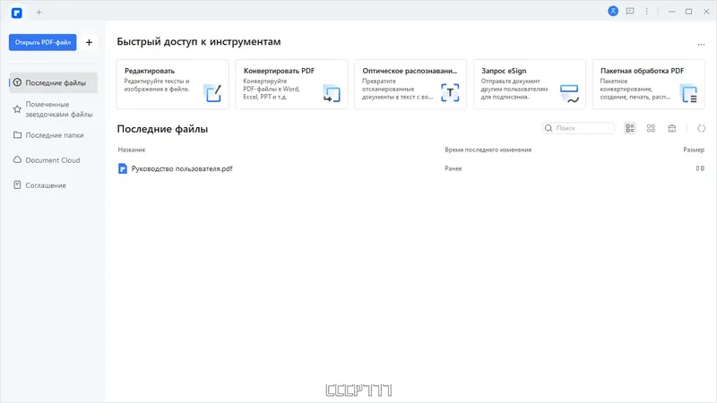Screen dimensions: 717x403
Task: Click the 0 B file size value
Action: (700, 168)
